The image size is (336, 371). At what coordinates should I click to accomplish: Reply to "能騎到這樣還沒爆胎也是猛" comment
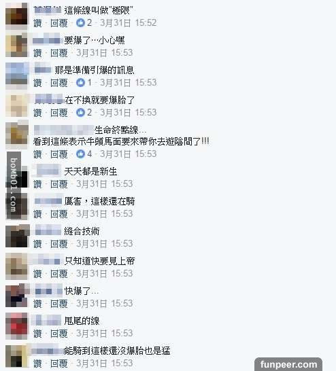click(x=59, y=364)
